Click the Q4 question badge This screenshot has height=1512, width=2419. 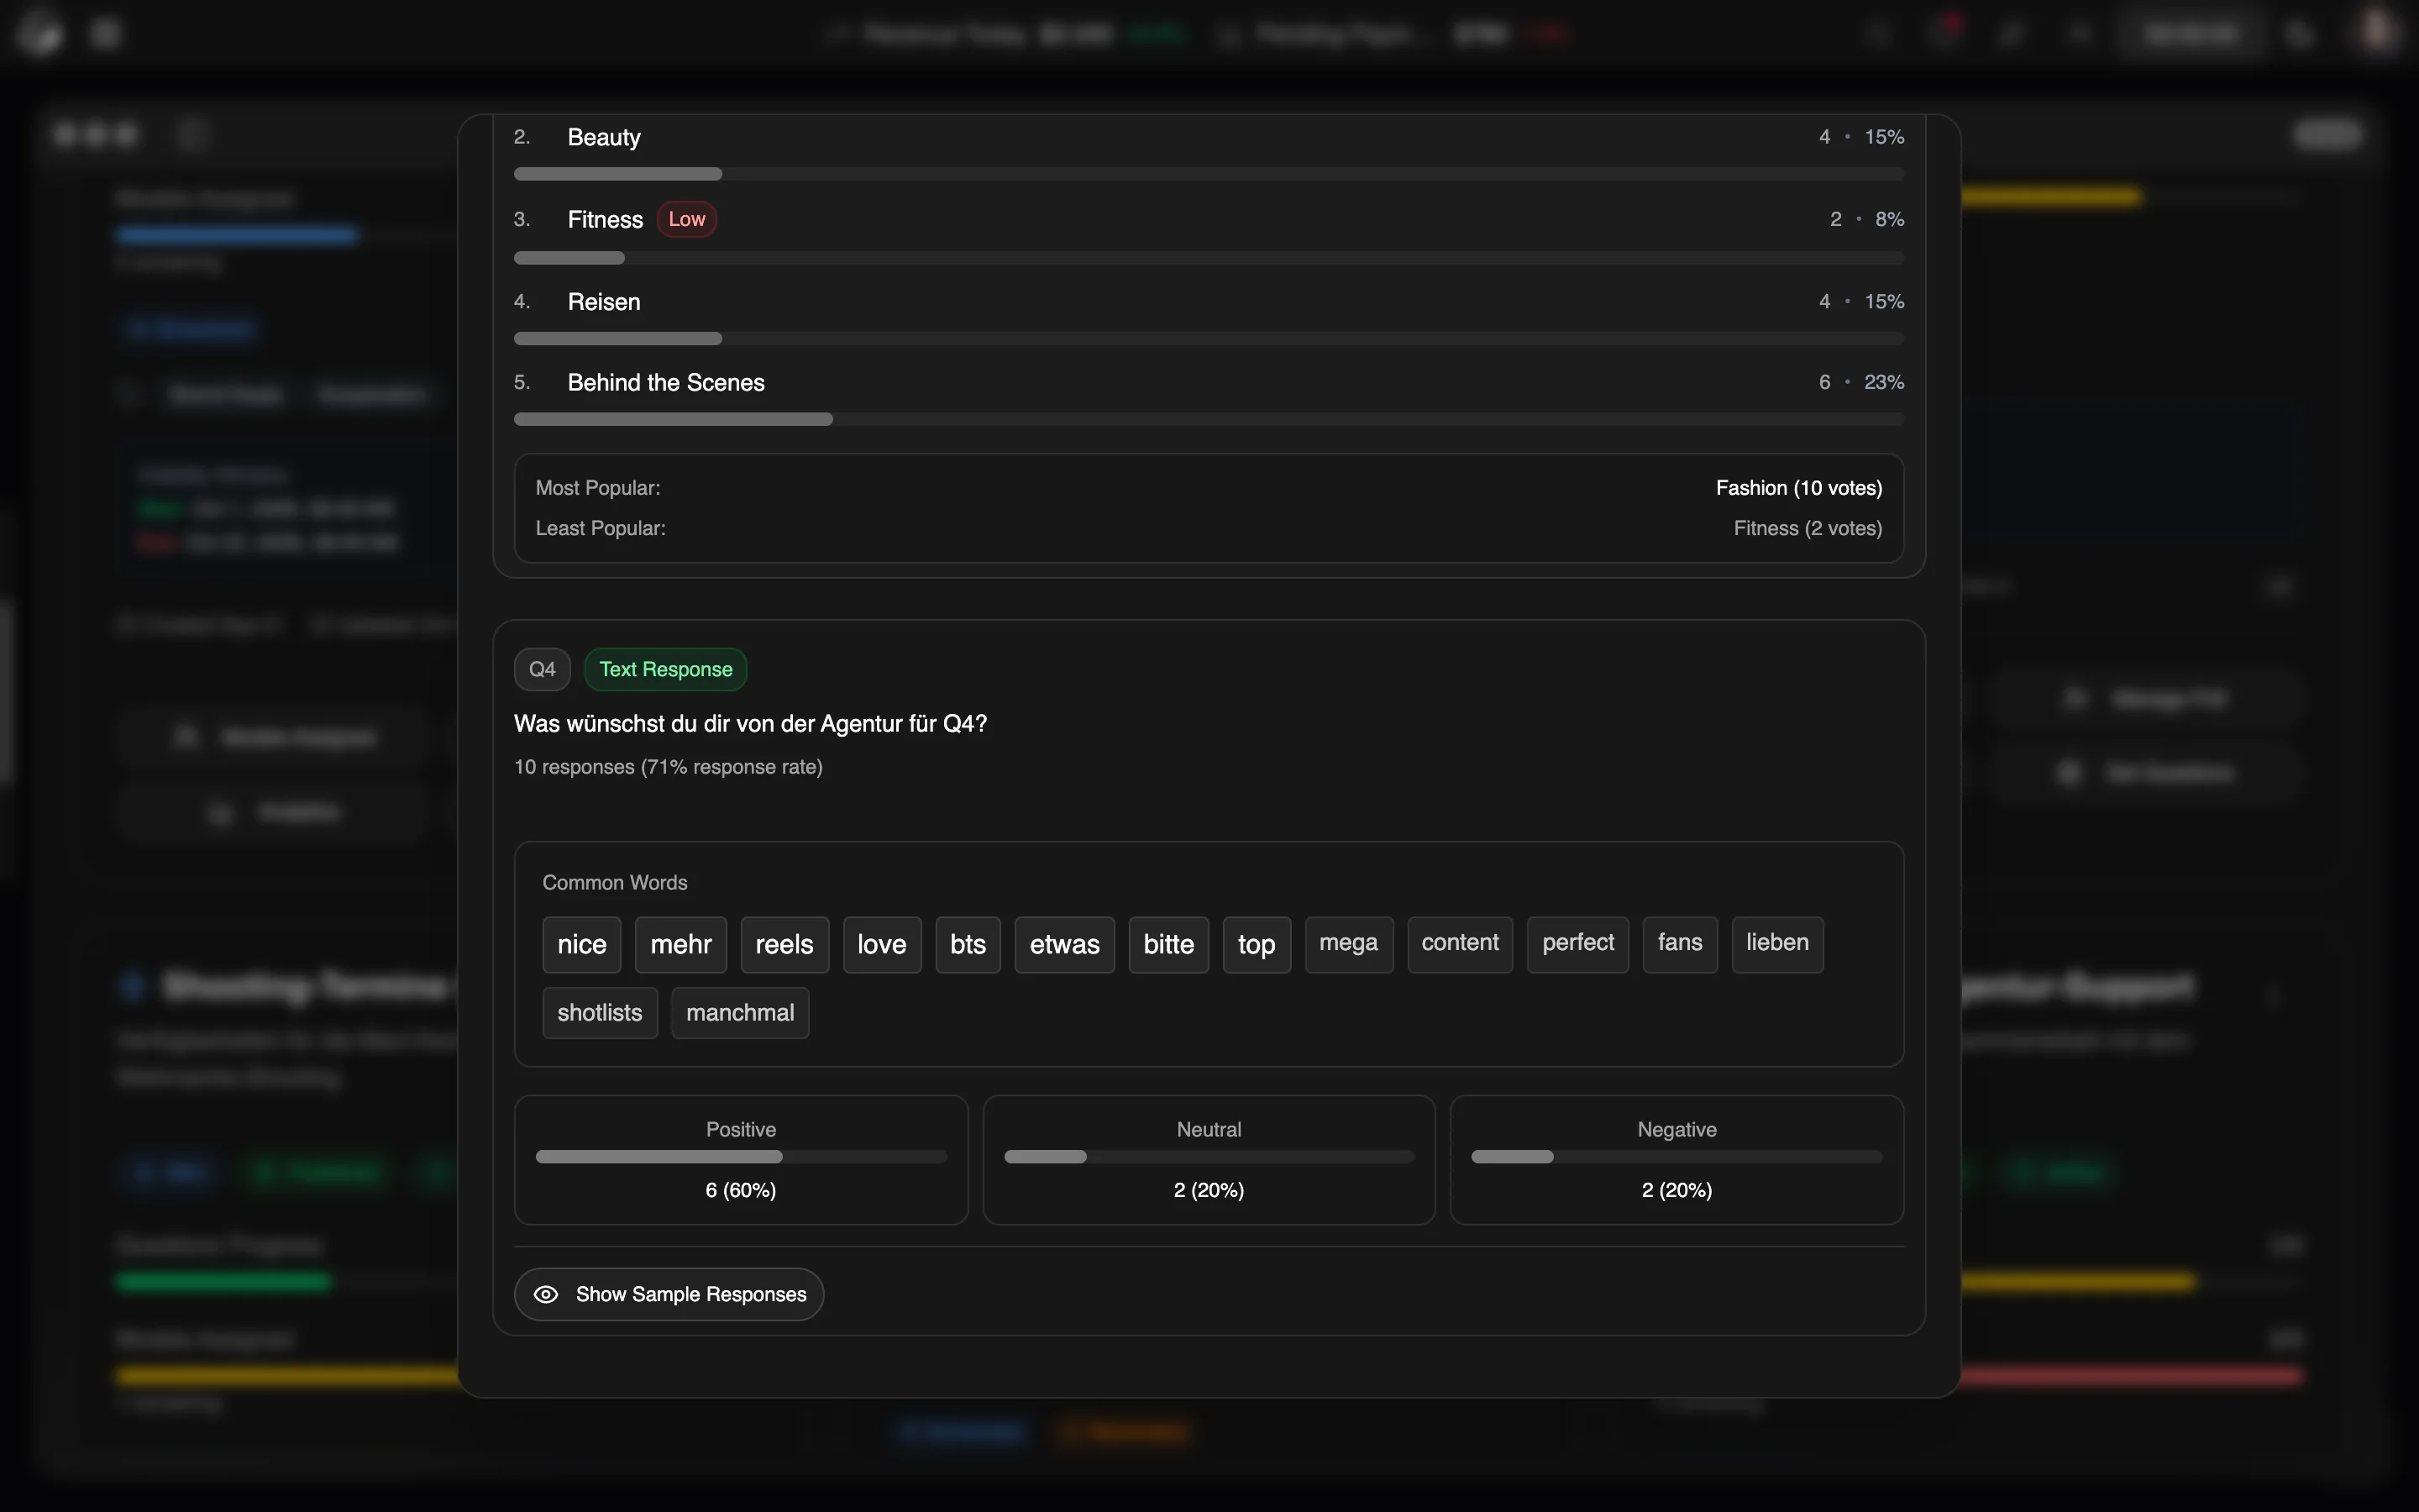tap(542, 669)
